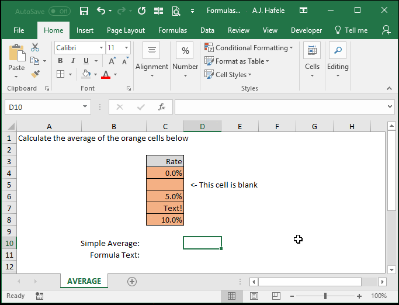Click the Repeat circular arrow icon

(x=142, y=11)
